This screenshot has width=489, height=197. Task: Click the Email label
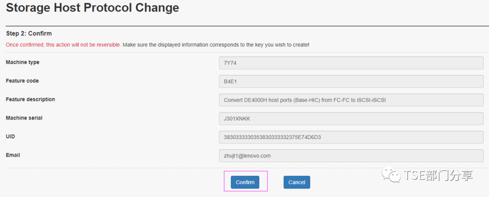point(13,155)
